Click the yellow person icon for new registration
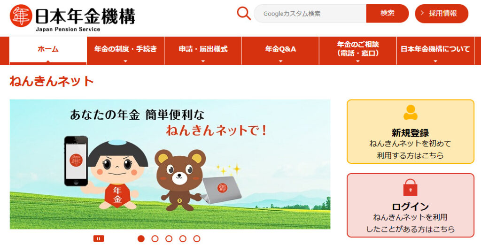481x245 pixels. point(410,113)
